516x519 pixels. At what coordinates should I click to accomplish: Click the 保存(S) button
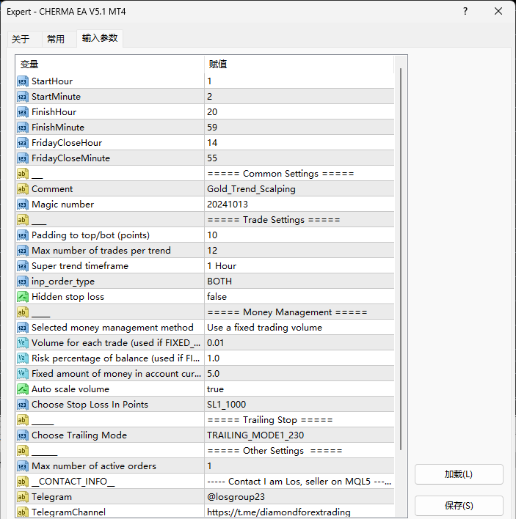459,505
